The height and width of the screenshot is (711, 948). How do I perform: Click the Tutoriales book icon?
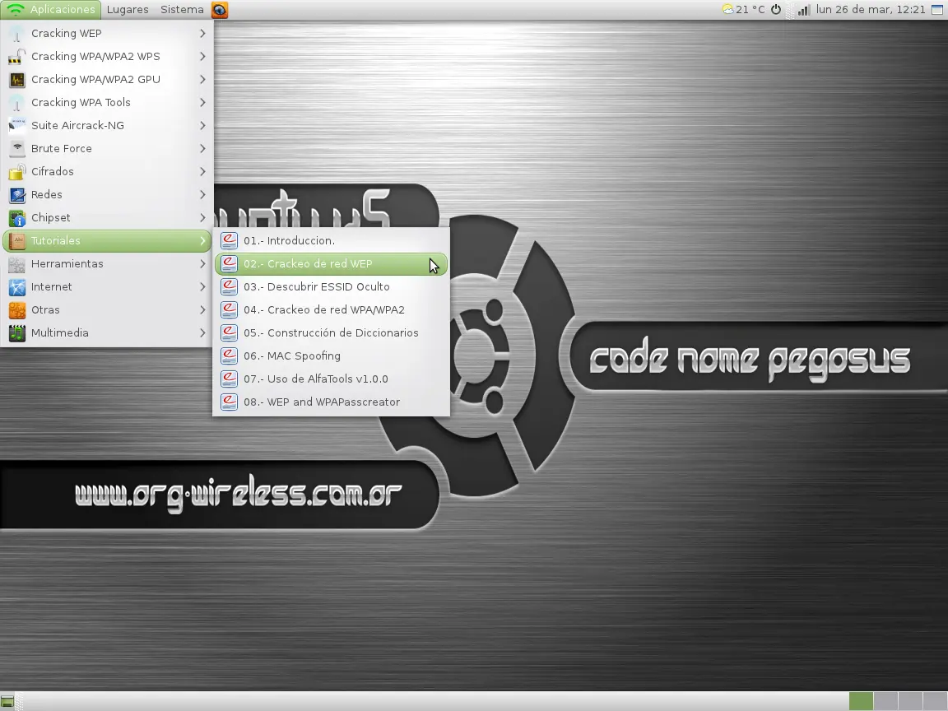coord(17,240)
